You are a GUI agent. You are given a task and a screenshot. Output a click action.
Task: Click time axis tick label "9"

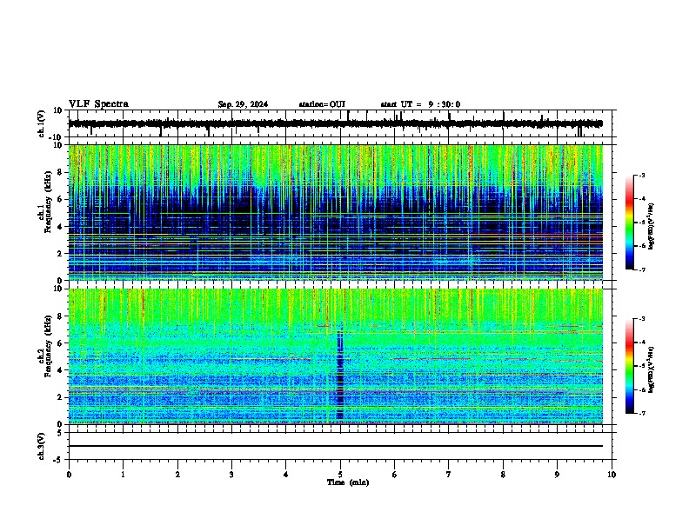[x=557, y=475]
